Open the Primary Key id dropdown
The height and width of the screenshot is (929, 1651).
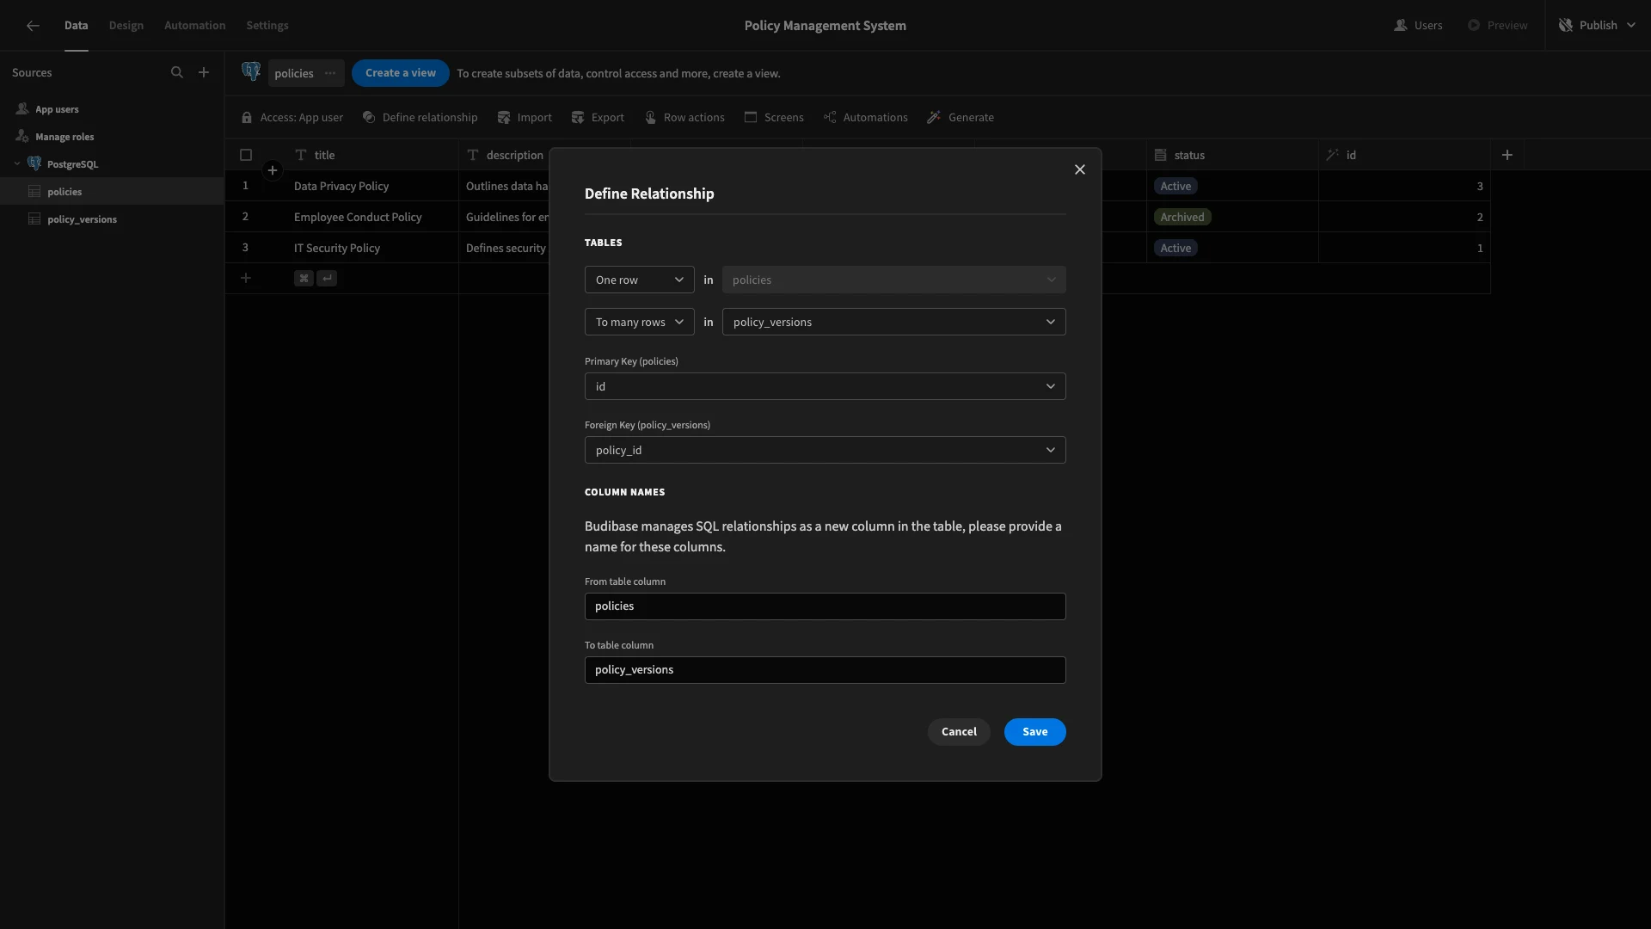click(x=825, y=386)
